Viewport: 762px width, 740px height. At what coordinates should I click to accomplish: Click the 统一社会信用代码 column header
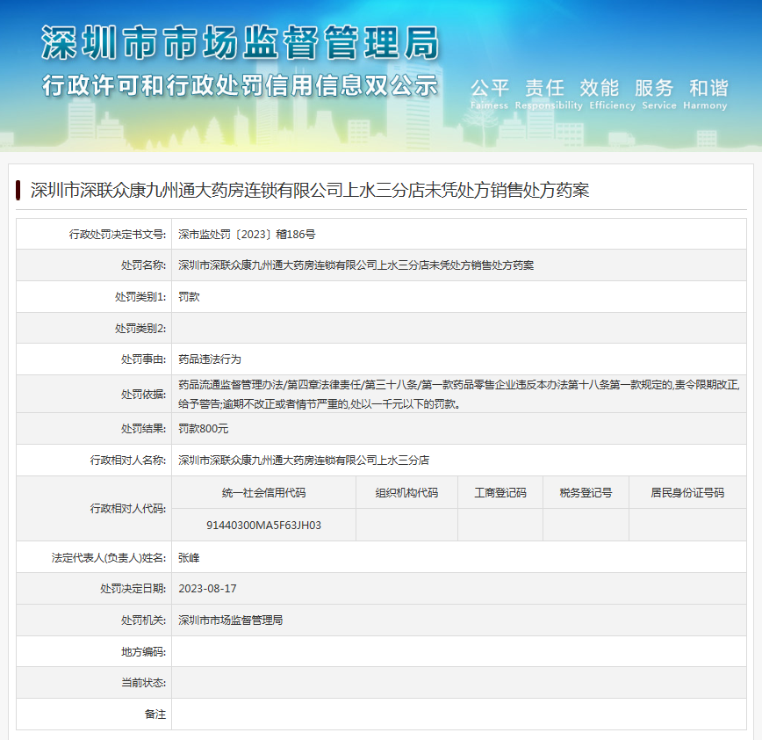point(264,493)
